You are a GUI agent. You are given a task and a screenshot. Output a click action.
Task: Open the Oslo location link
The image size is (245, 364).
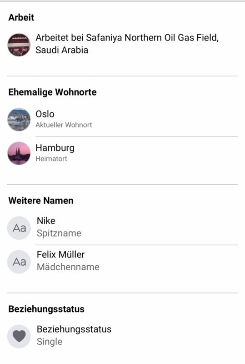point(45,114)
